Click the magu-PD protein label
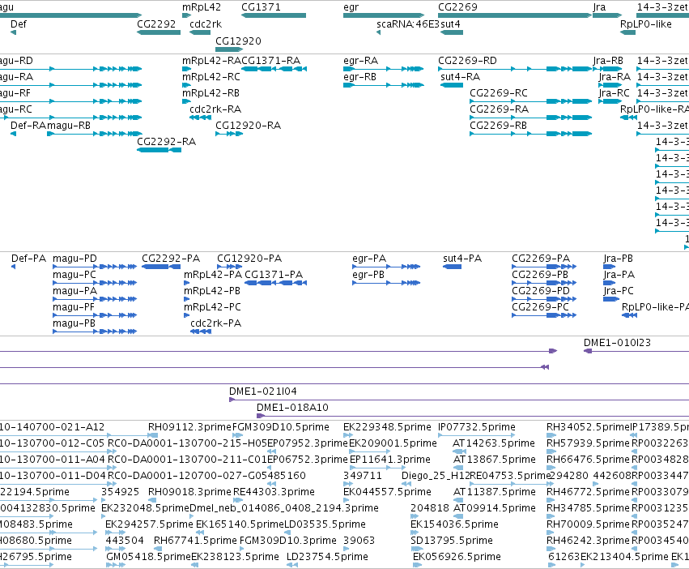689x569 pixels. [74, 259]
